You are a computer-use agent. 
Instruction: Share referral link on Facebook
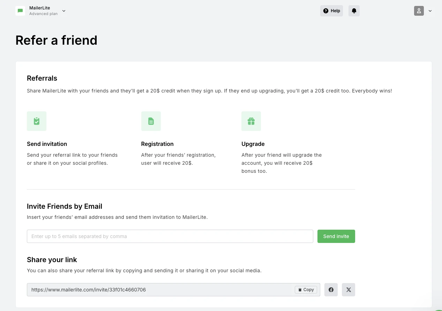point(331,290)
